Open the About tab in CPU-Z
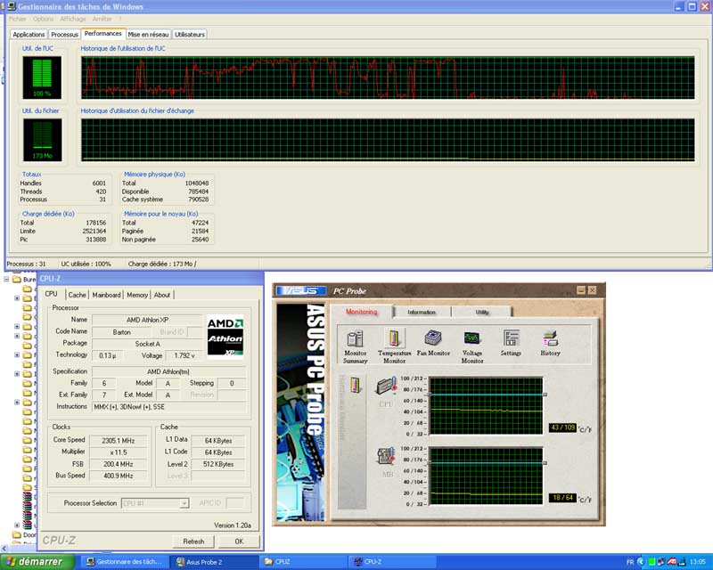This screenshot has height=570, width=713. (162, 295)
